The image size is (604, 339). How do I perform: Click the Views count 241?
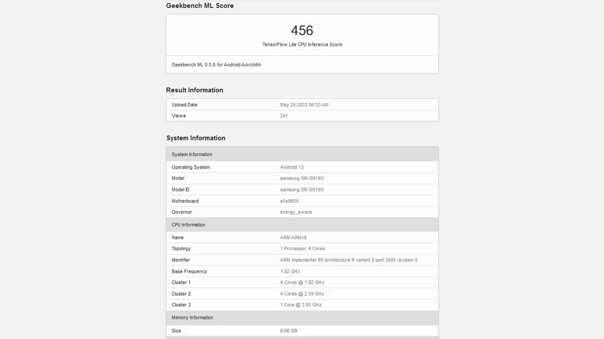coord(284,116)
